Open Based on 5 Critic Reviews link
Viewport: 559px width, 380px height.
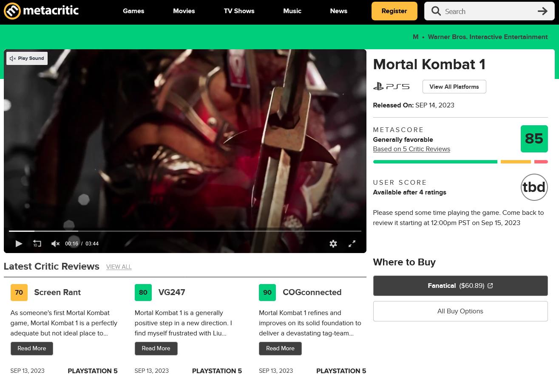[411, 149]
